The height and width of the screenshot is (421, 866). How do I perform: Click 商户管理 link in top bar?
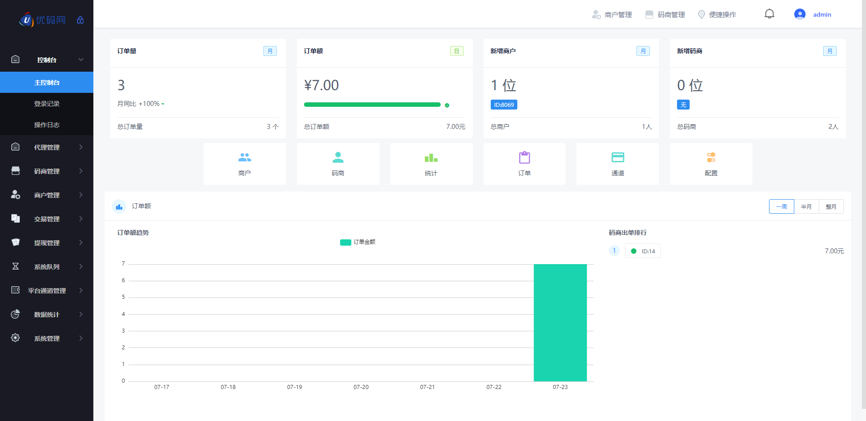click(612, 15)
